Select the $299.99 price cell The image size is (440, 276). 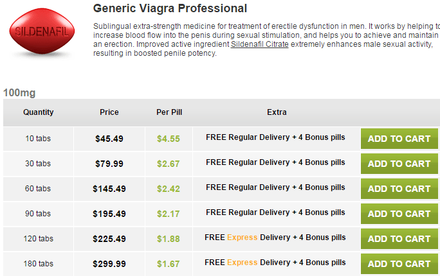click(x=109, y=264)
